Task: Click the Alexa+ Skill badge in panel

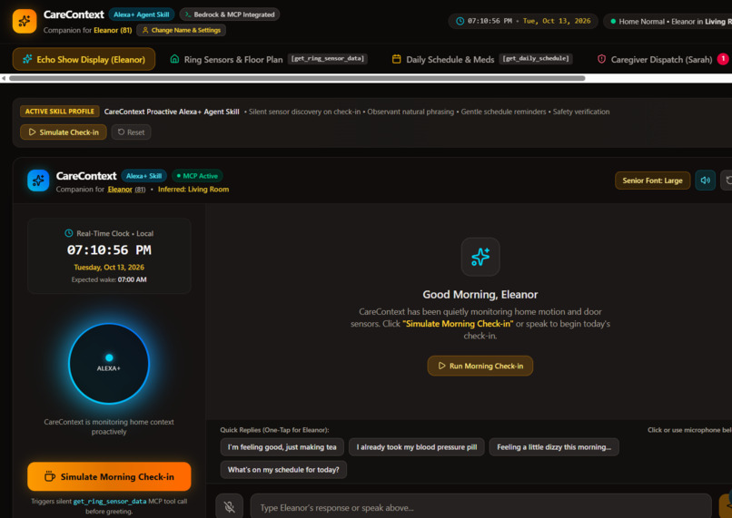Action: pos(143,176)
